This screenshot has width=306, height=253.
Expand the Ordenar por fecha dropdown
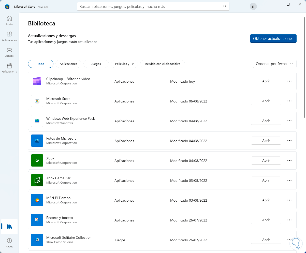274,64
